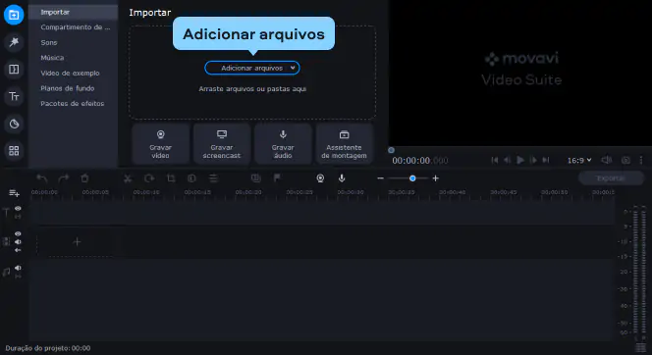Open the 16:9 aspect ratio dropdown

(x=579, y=160)
